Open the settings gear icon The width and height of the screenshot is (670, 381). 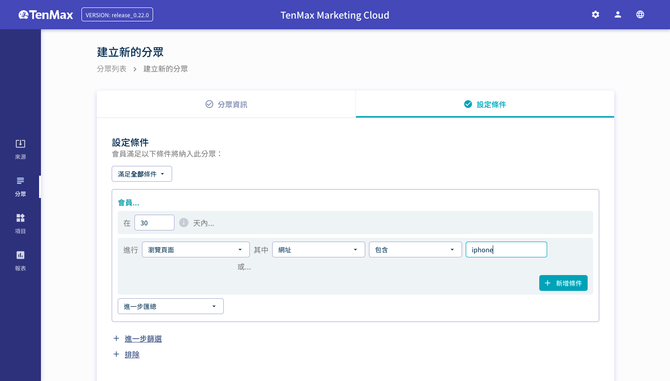596,14
